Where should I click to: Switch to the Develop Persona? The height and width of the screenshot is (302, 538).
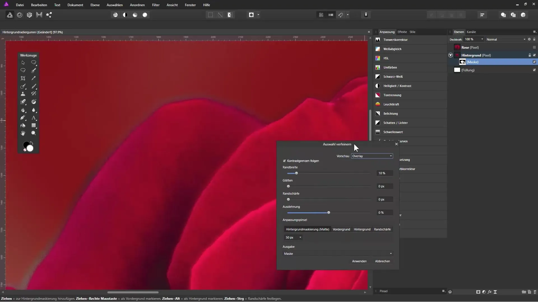tap(29, 15)
